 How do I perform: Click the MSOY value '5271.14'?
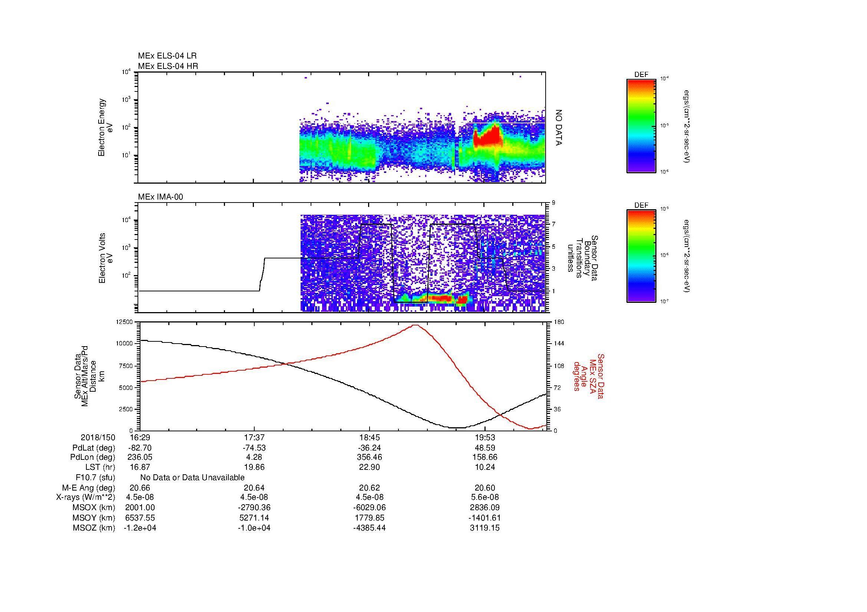pos(255,518)
